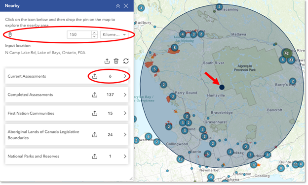This screenshot has height=185, width=308.
Task: Click the cluster marker 2 near Barry's Bay
Action: pyautogui.click(x=293, y=81)
